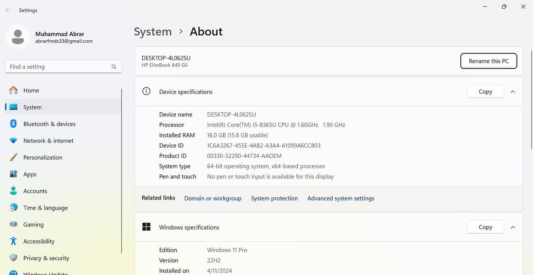
Task: Copy the Device specifications
Action: pyautogui.click(x=485, y=92)
